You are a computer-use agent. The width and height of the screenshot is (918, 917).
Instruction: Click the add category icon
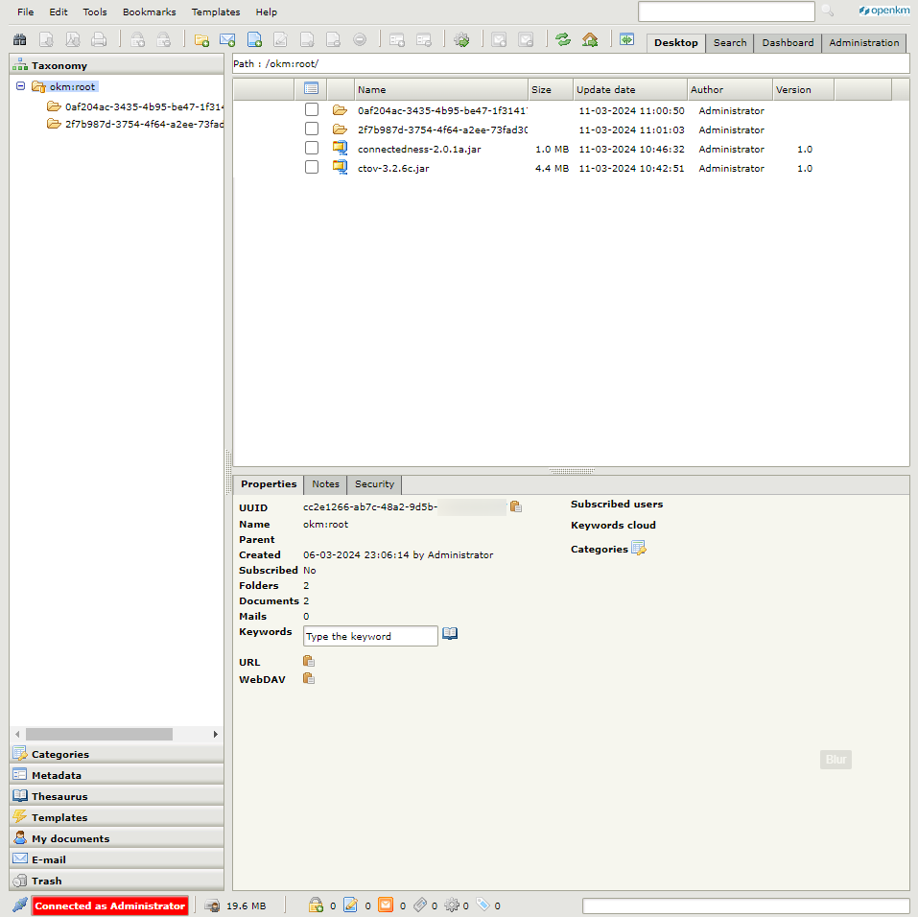click(639, 549)
